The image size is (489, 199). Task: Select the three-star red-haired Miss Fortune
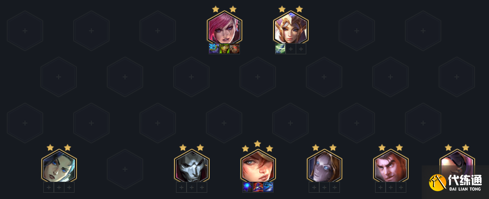(258, 166)
